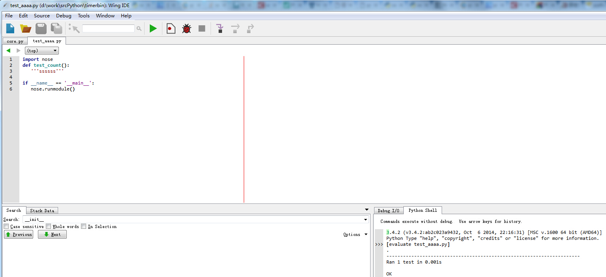Image resolution: width=606 pixels, height=277 pixels.
Task: Click the 'Python Type "help", "copyright"' shell line
Action: click(x=493, y=238)
